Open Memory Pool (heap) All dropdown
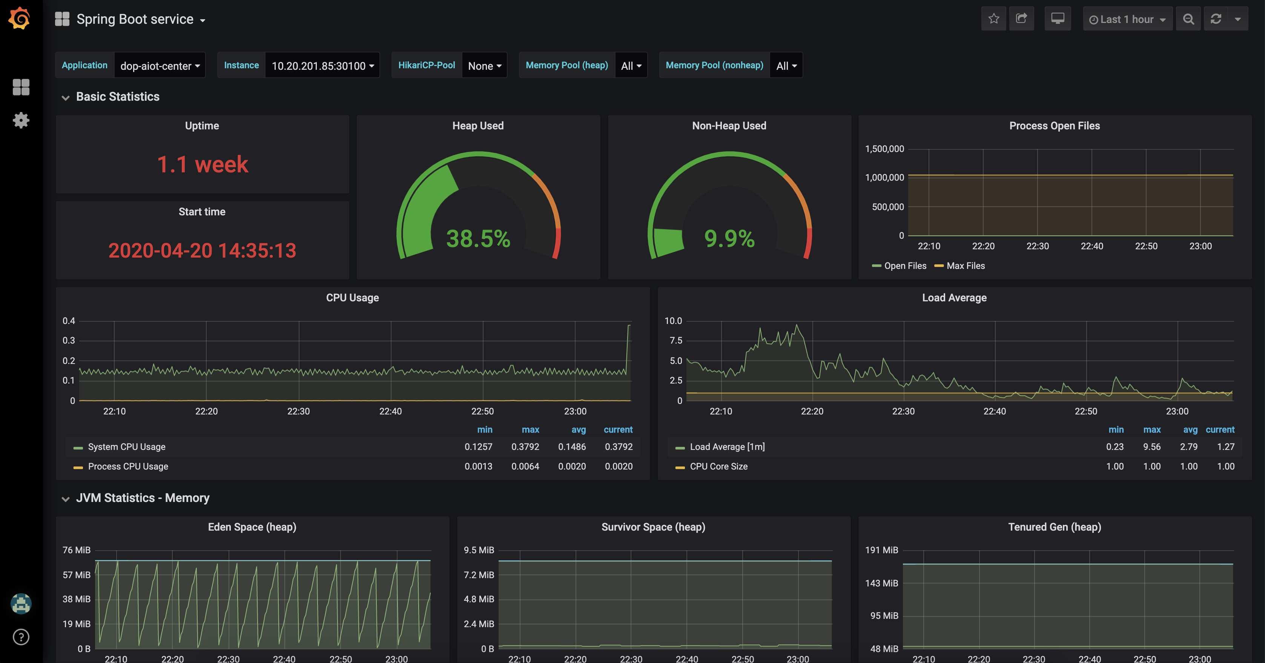This screenshot has height=663, width=1265. tap(631, 65)
